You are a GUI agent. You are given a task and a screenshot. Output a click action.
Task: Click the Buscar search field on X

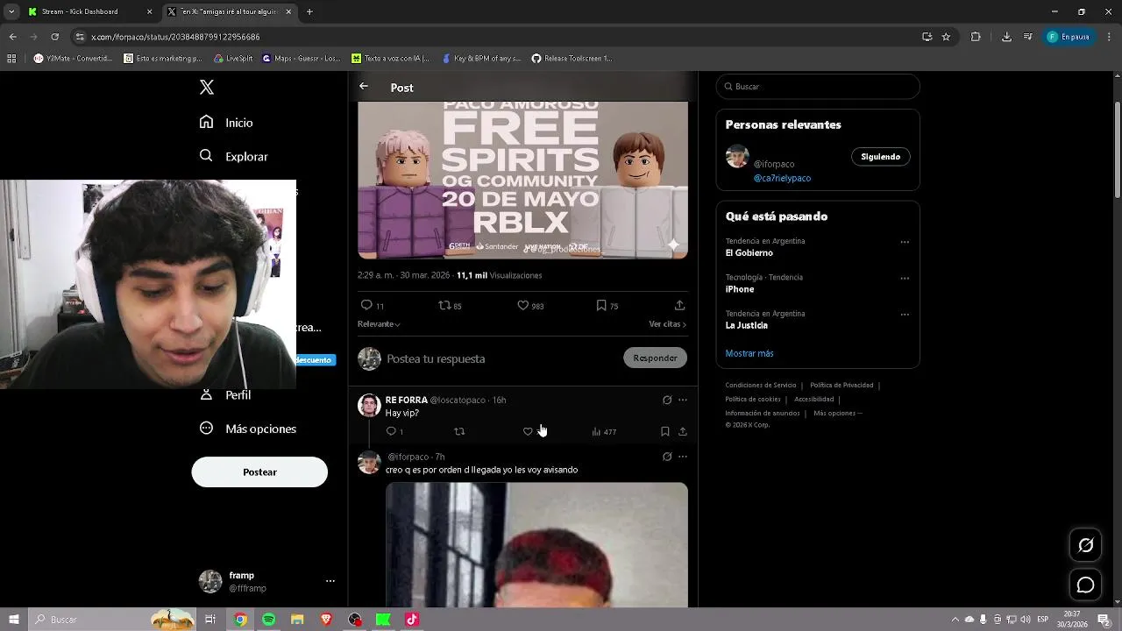coord(818,87)
